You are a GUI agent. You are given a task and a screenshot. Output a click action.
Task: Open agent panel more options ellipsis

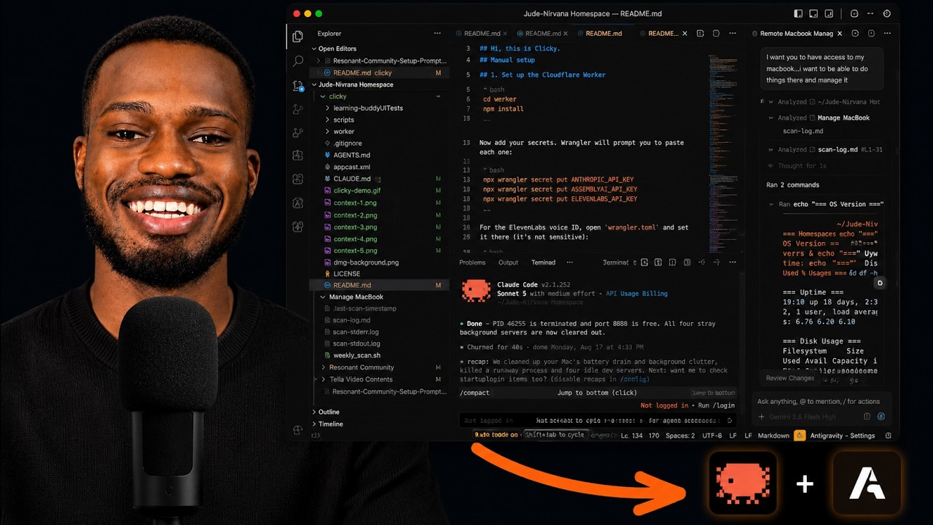pyautogui.click(x=887, y=34)
